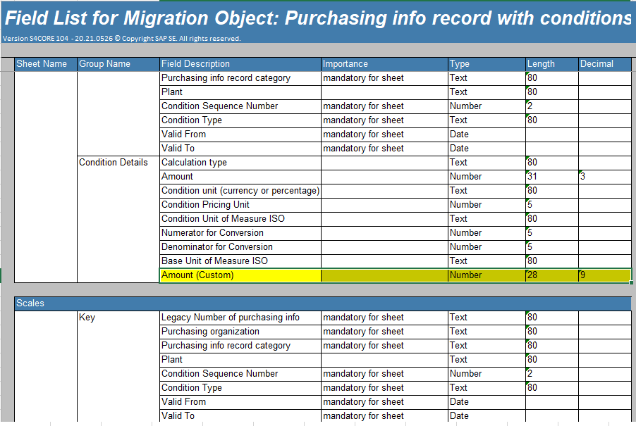Click the empty Importance cell of Amount (Custom)
The height and width of the screenshot is (426, 636).
coord(384,275)
